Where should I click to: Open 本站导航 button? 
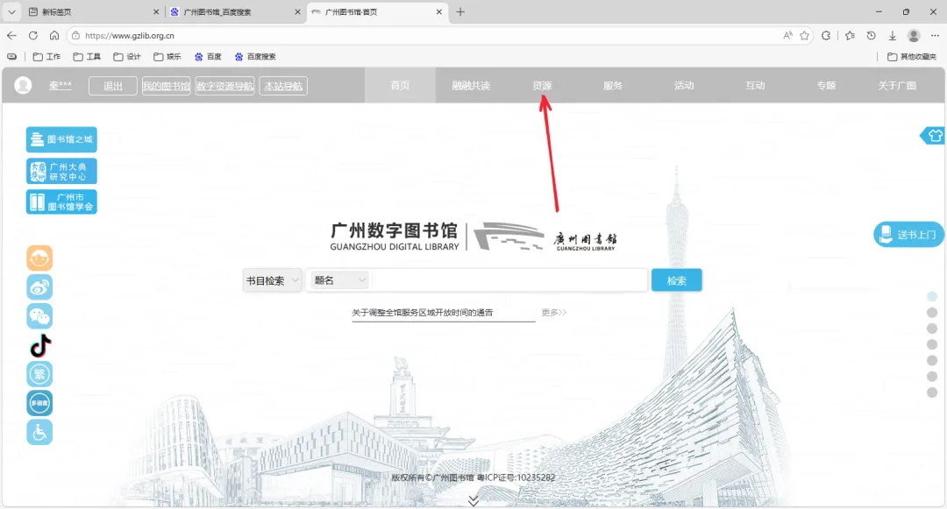(x=283, y=86)
